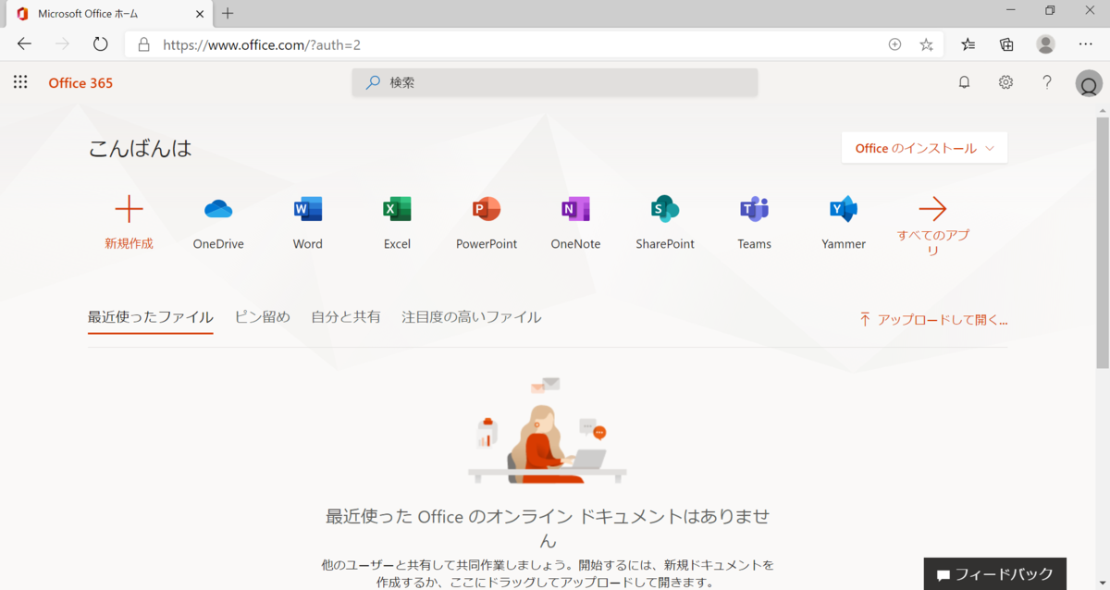This screenshot has height=590, width=1110.
Task: Switch to the 注目度の高いファイル tab
Action: [472, 317]
